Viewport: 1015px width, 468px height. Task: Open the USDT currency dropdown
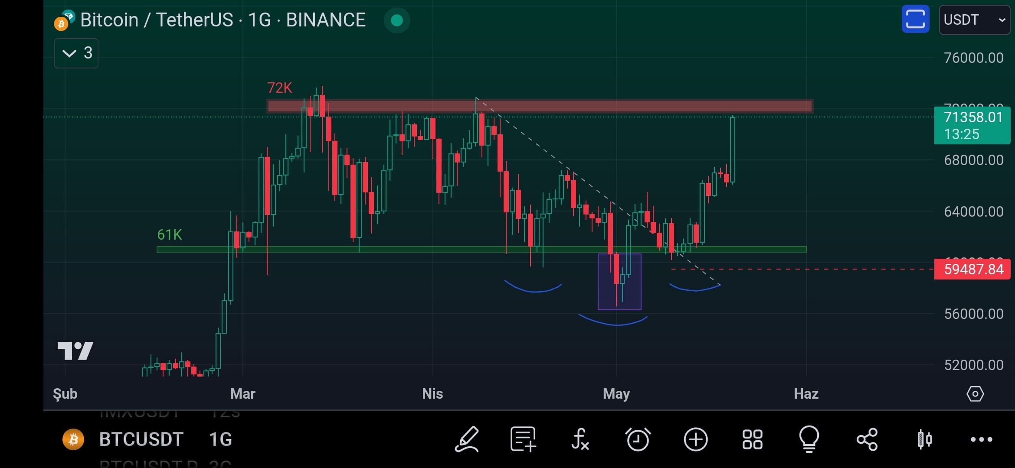(x=974, y=20)
